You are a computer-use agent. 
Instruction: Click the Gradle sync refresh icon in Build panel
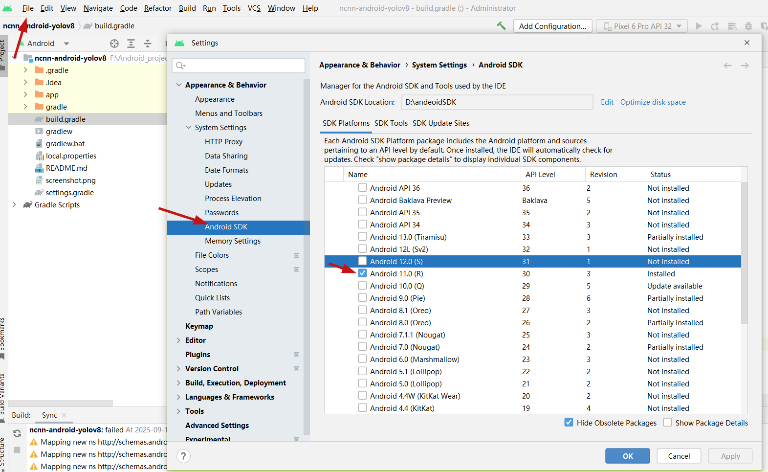(17, 433)
